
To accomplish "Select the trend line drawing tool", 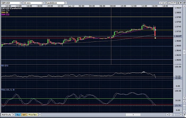I will pos(160,3).
